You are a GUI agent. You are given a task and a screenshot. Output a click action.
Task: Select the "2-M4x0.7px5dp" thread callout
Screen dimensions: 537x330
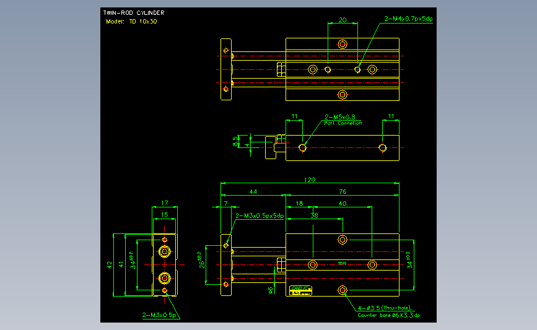point(408,19)
